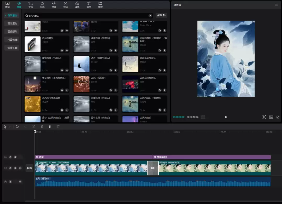This screenshot has width=282, height=204.
Task: Switch to the 文本 (text) tab
Action: pyautogui.click(x=31, y=5)
